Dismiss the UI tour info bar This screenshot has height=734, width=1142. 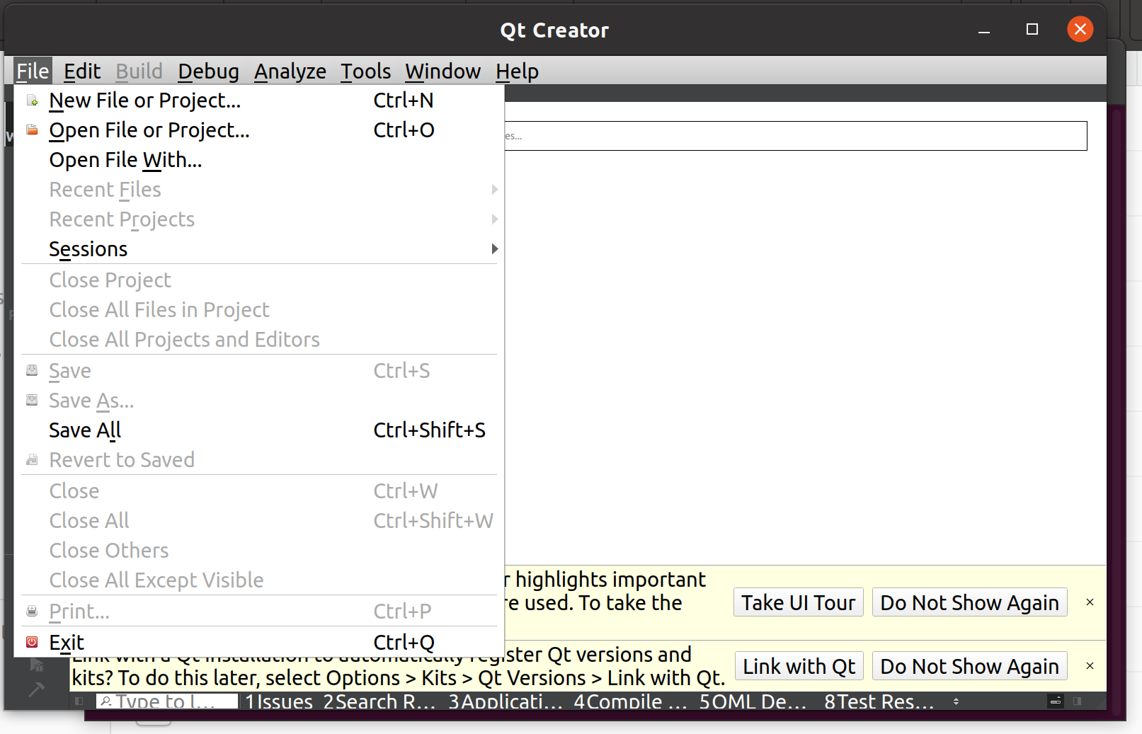point(1090,602)
